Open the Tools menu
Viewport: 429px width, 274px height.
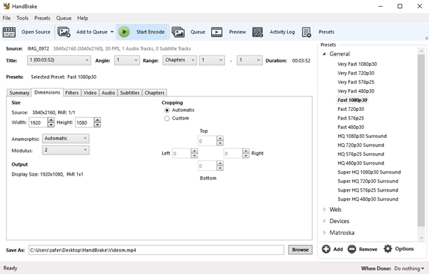pyautogui.click(x=22, y=18)
